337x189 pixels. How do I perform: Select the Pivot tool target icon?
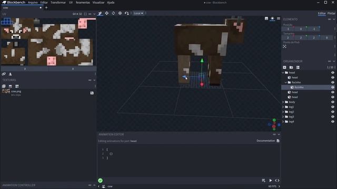pyautogui.click(x=120, y=13)
